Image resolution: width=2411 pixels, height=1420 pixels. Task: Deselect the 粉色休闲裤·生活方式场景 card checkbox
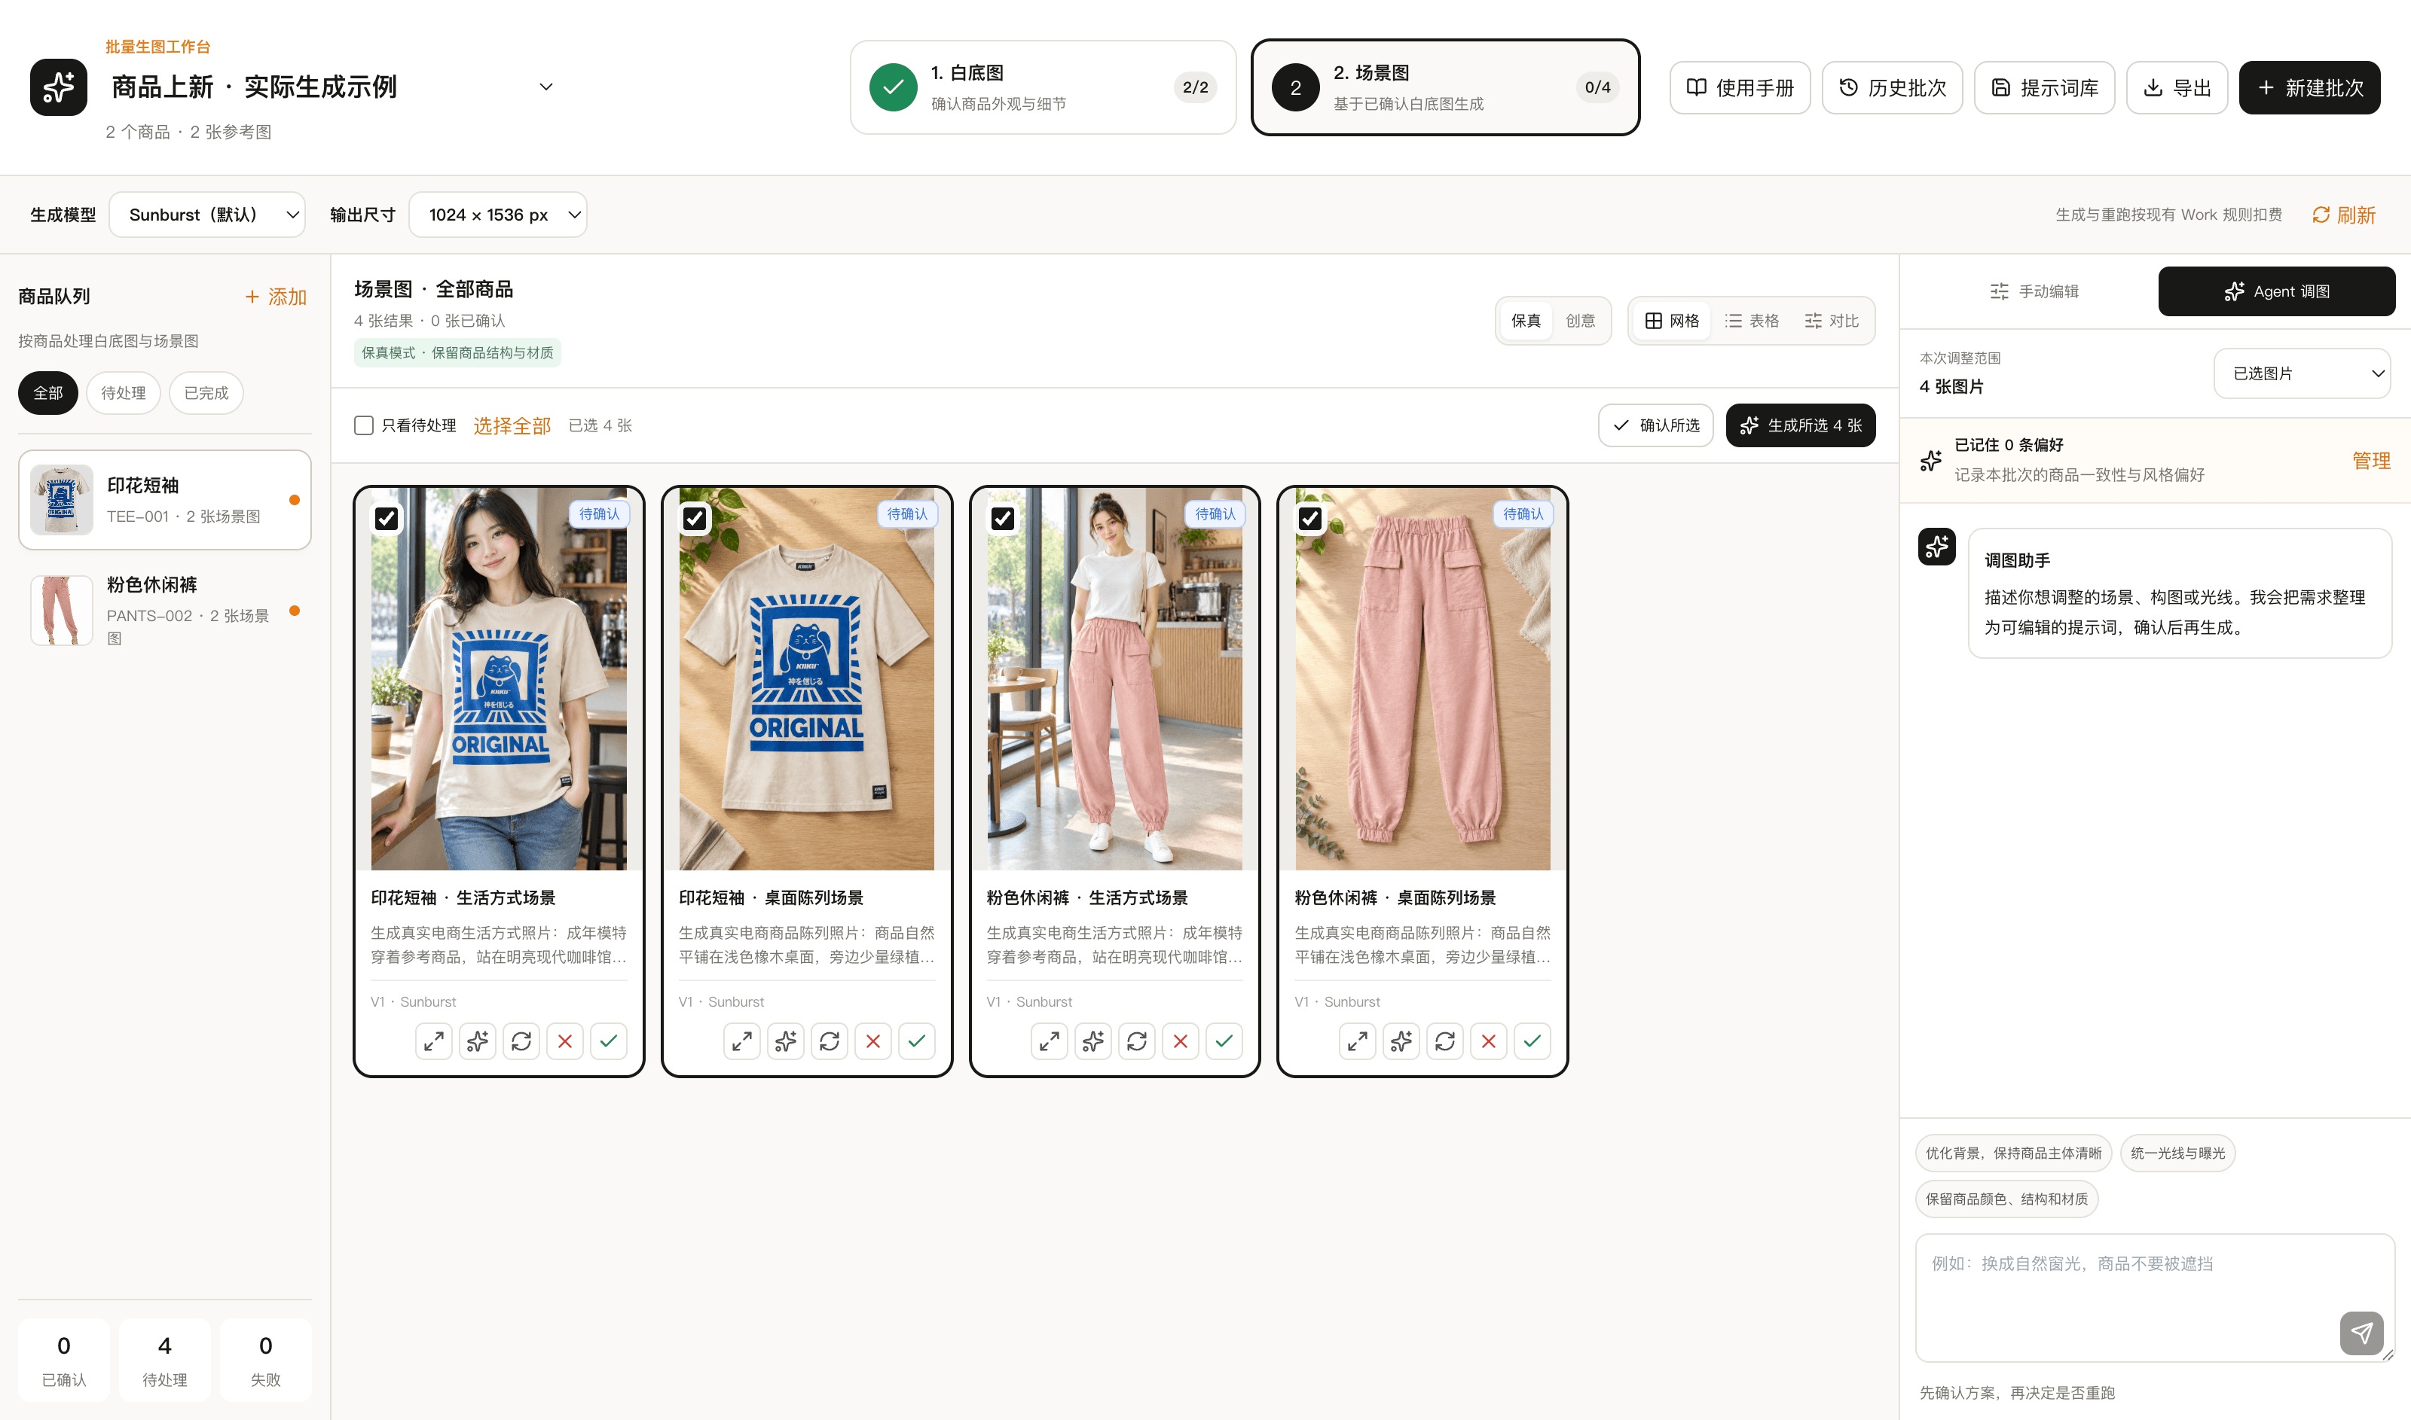[x=1003, y=519]
